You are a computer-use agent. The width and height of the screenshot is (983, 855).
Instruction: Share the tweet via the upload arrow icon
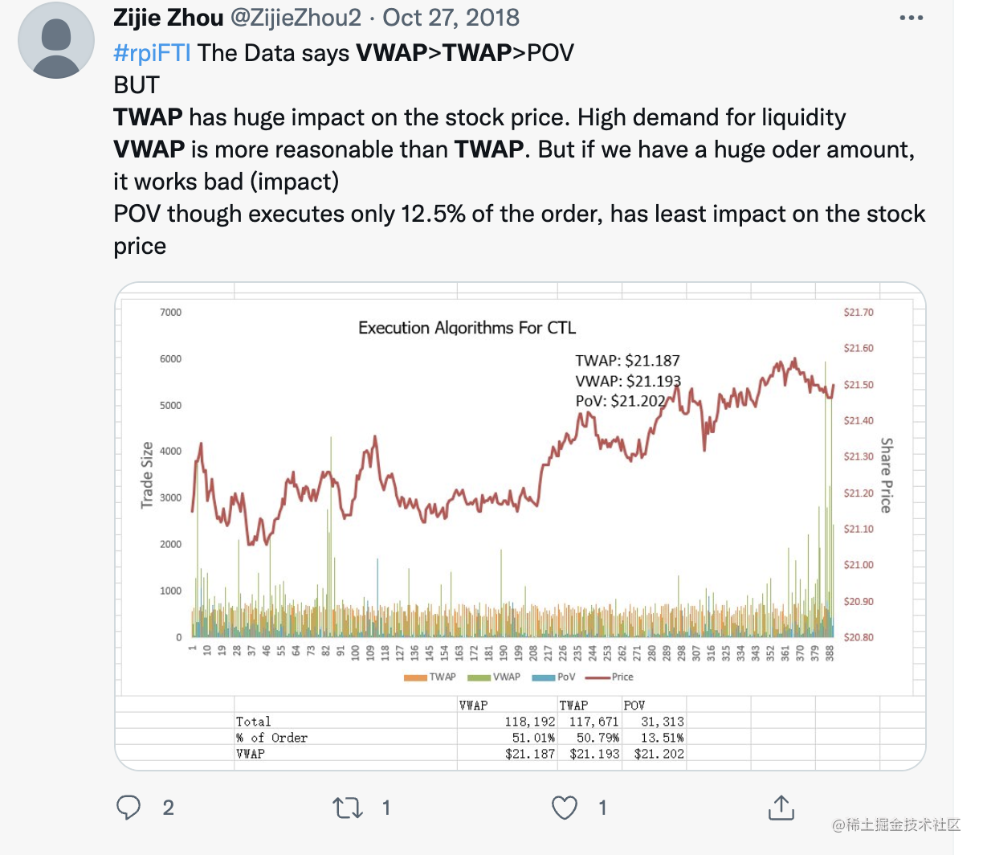click(x=780, y=808)
